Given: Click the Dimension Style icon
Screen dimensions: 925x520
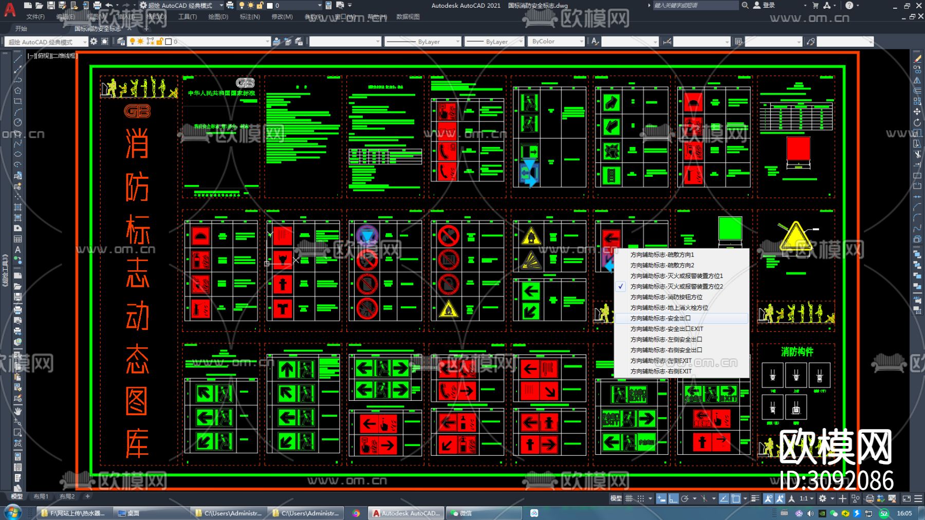Looking at the screenshot, I should tap(667, 42).
